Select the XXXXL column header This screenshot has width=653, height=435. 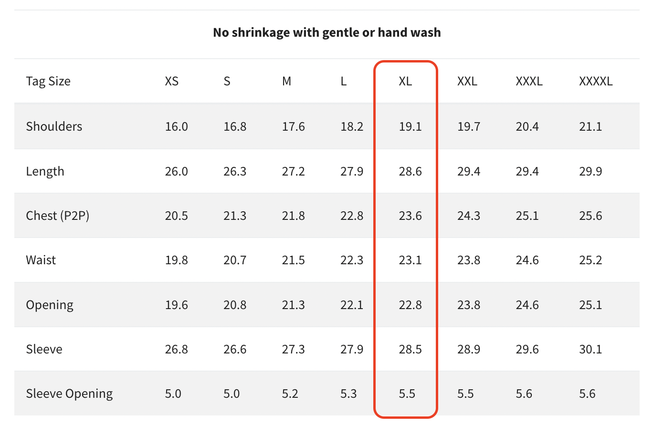pos(596,81)
